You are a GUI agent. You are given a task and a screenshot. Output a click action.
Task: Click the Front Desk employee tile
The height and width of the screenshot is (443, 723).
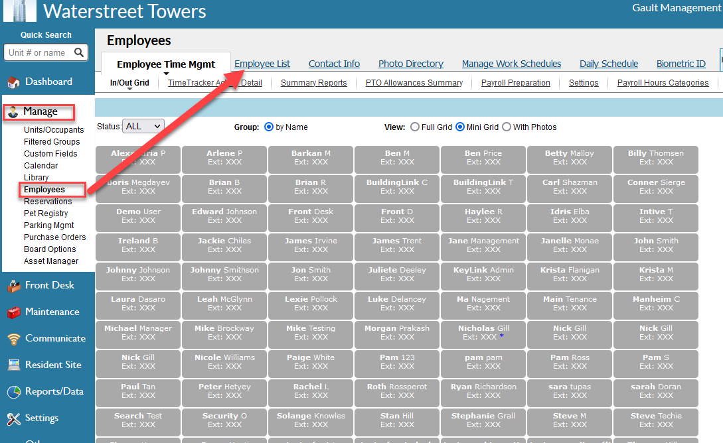tap(311, 218)
